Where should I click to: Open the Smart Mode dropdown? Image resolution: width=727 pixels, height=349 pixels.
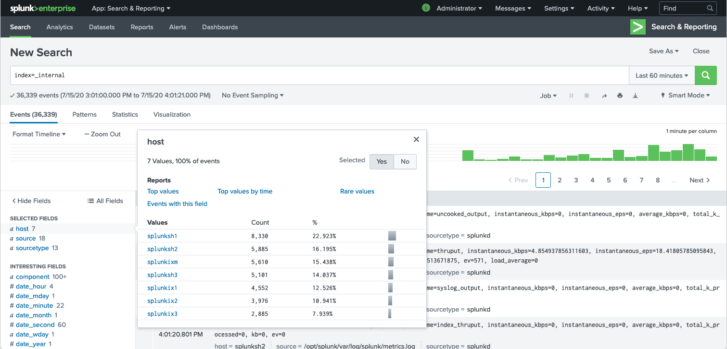[x=686, y=96]
